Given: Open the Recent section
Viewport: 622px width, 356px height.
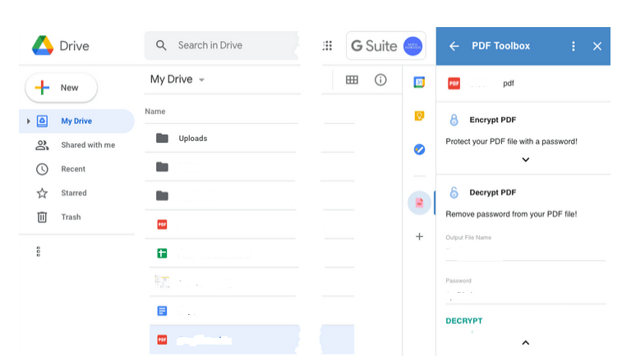Looking at the screenshot, I should [73, 169].
